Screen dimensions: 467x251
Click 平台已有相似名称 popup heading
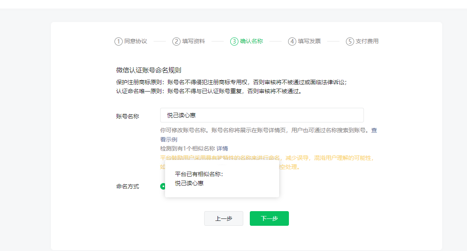coord(199,174)
